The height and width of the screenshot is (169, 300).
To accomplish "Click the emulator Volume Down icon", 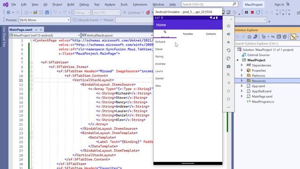I will pos(228,42).
